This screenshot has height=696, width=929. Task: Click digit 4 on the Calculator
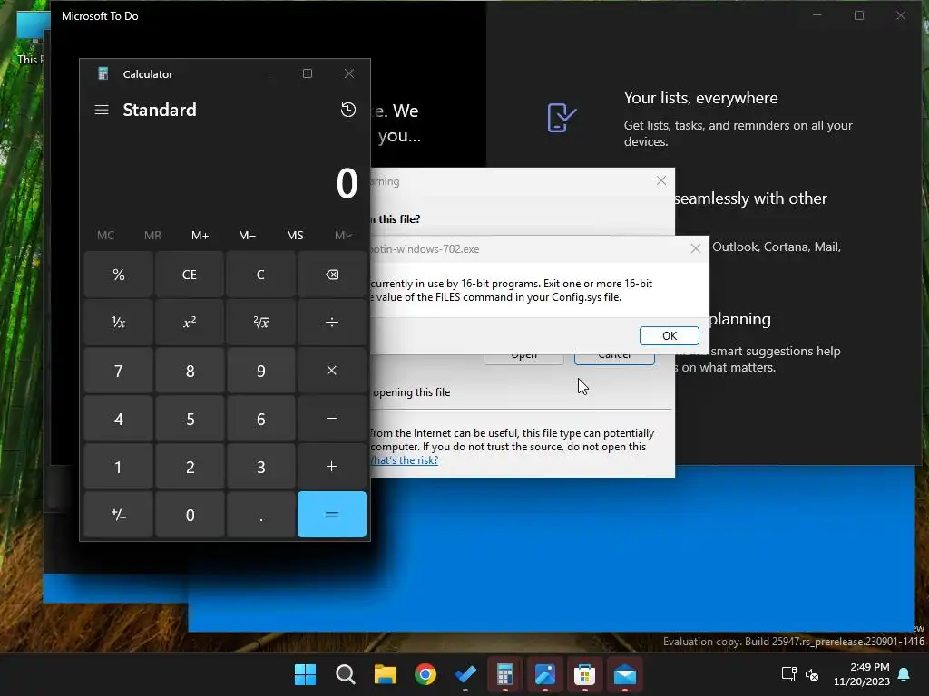point(119,419)
